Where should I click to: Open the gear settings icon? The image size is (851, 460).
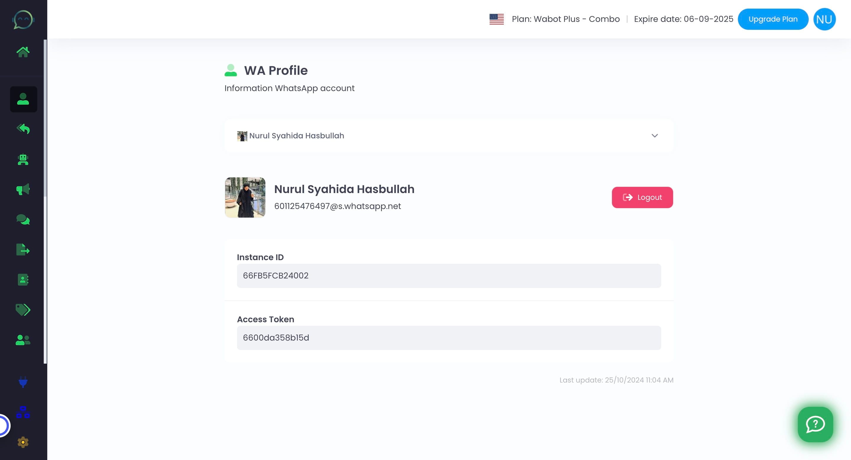pos(23,442)
